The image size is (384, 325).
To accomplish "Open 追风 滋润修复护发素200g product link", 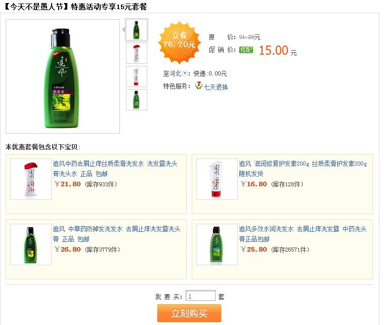I will point(303,169).
